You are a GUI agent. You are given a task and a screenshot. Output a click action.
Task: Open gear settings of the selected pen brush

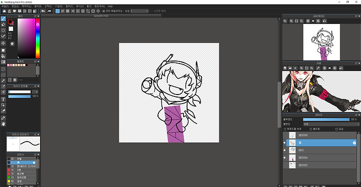[x=34, y=162]
